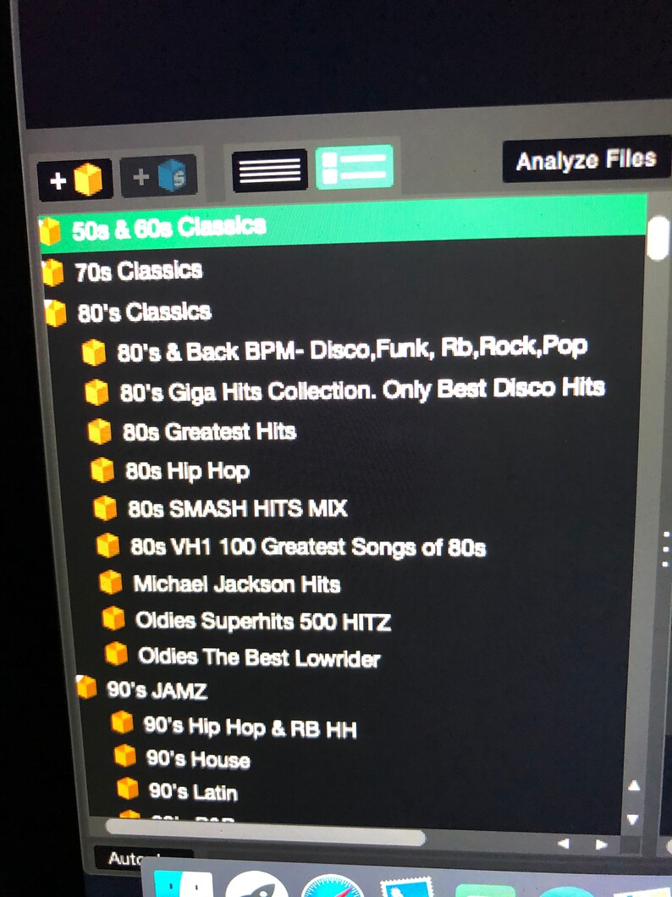This screenshot has height=897, width=672.
Task: Switch to detailed list view
Action: coord(355,167)
